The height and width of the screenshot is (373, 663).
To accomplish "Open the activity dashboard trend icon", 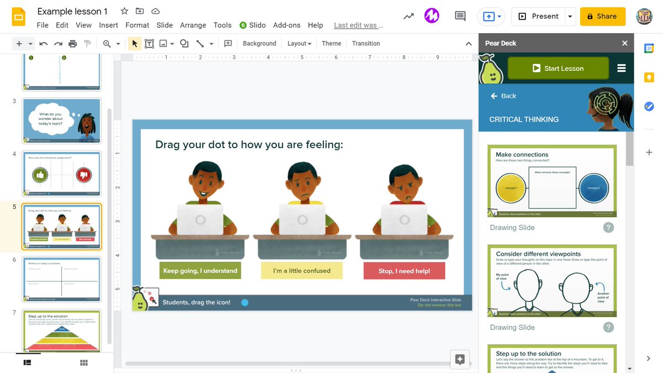I will (x=408, y=17).
